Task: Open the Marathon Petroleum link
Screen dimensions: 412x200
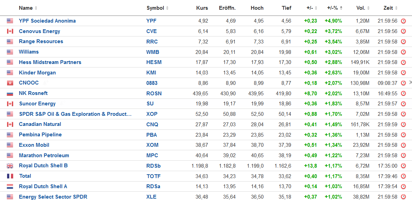Action: (x=44, y=155)
